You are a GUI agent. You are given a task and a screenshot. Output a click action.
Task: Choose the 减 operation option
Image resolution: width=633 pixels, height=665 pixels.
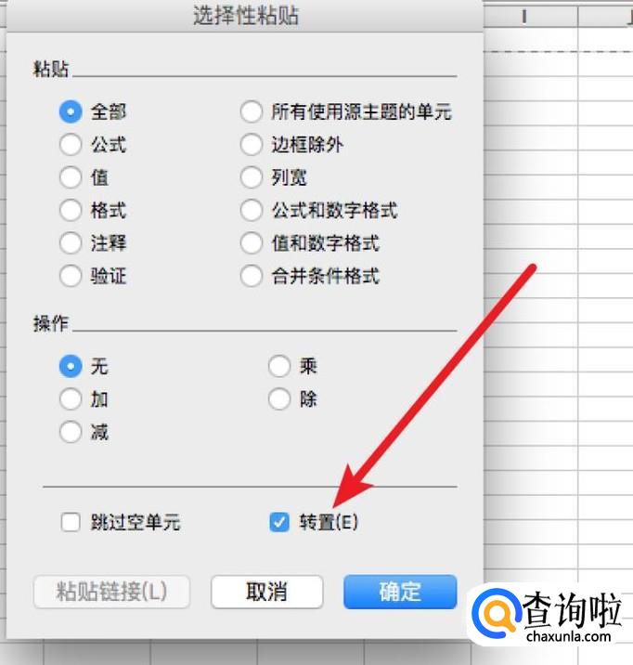coord(71,432)
